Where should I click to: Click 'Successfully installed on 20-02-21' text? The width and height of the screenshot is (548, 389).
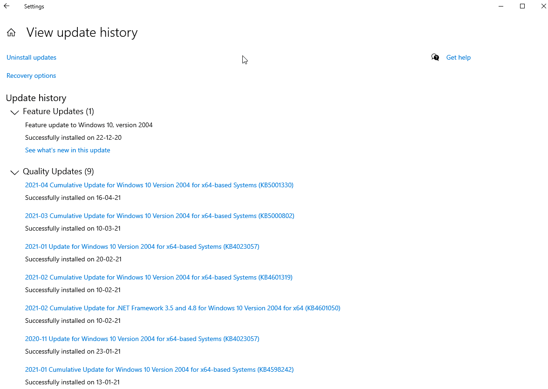point(74,259)
